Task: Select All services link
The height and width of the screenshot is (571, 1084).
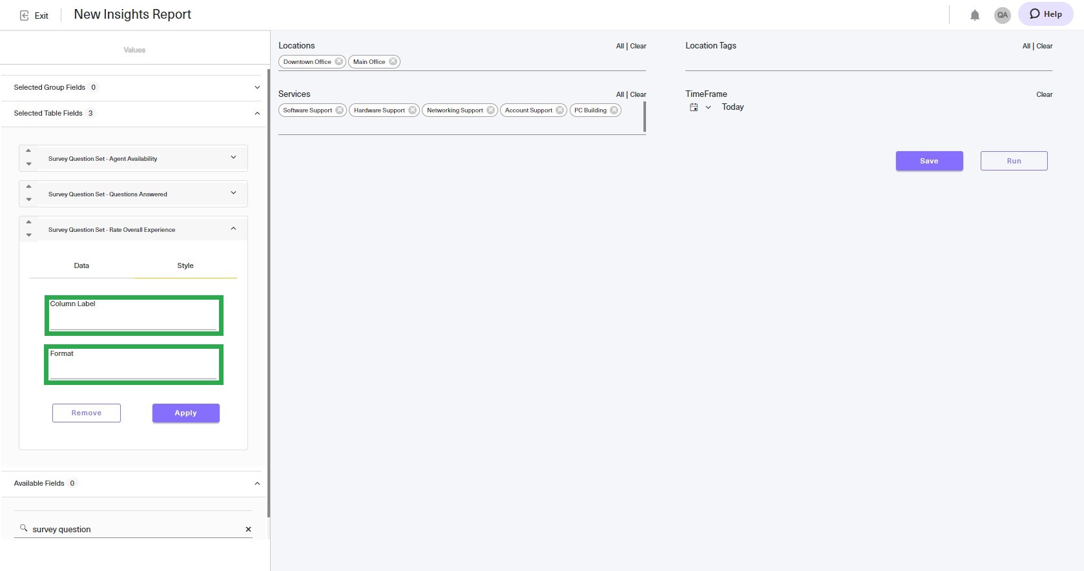Action: coord(620,94)
